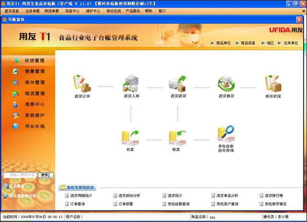Click the 用友在线 globe icon
Viewport: 307px width, 222px height.
15,126
